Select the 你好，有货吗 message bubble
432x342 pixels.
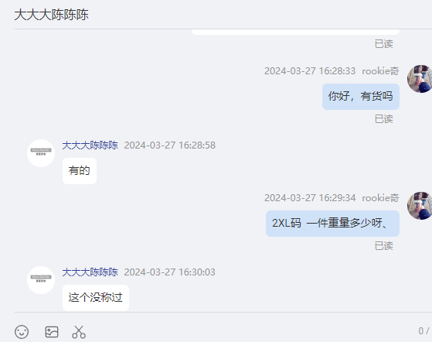[x=361, y=97]
